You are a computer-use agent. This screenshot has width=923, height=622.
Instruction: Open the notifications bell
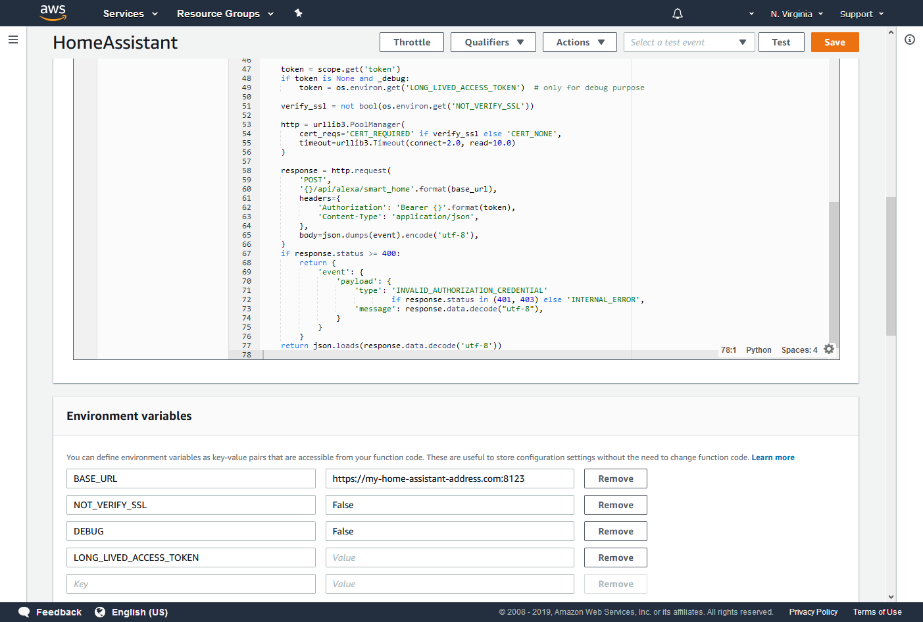click(x=678, y=13)
